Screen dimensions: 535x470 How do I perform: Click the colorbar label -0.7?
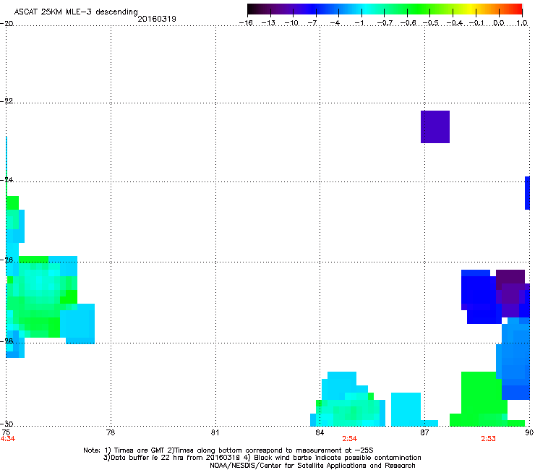385,23
